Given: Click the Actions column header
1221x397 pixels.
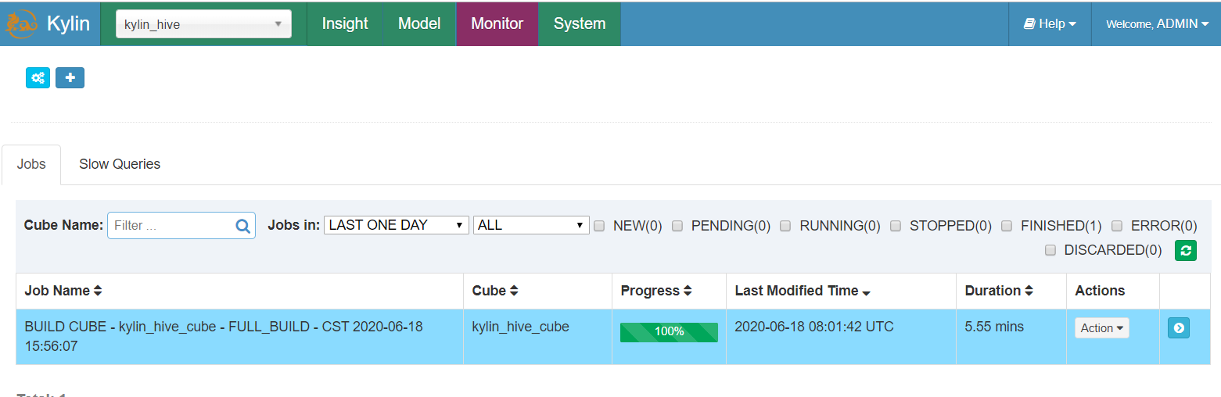Looking at the screenshot, I should pyautogui.click(x=1100, y=291).
